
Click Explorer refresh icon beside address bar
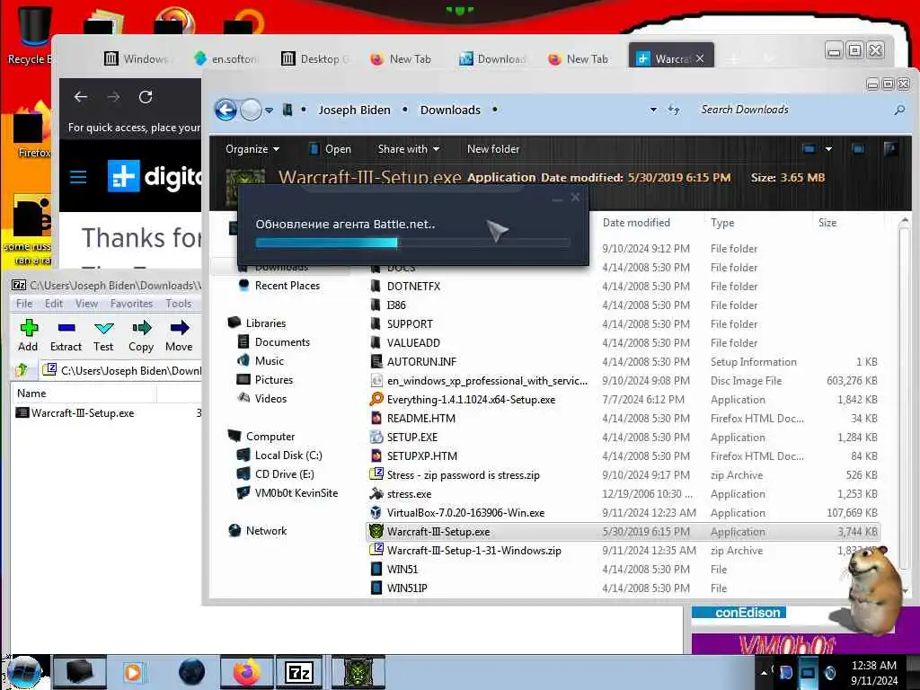point(674,110)
